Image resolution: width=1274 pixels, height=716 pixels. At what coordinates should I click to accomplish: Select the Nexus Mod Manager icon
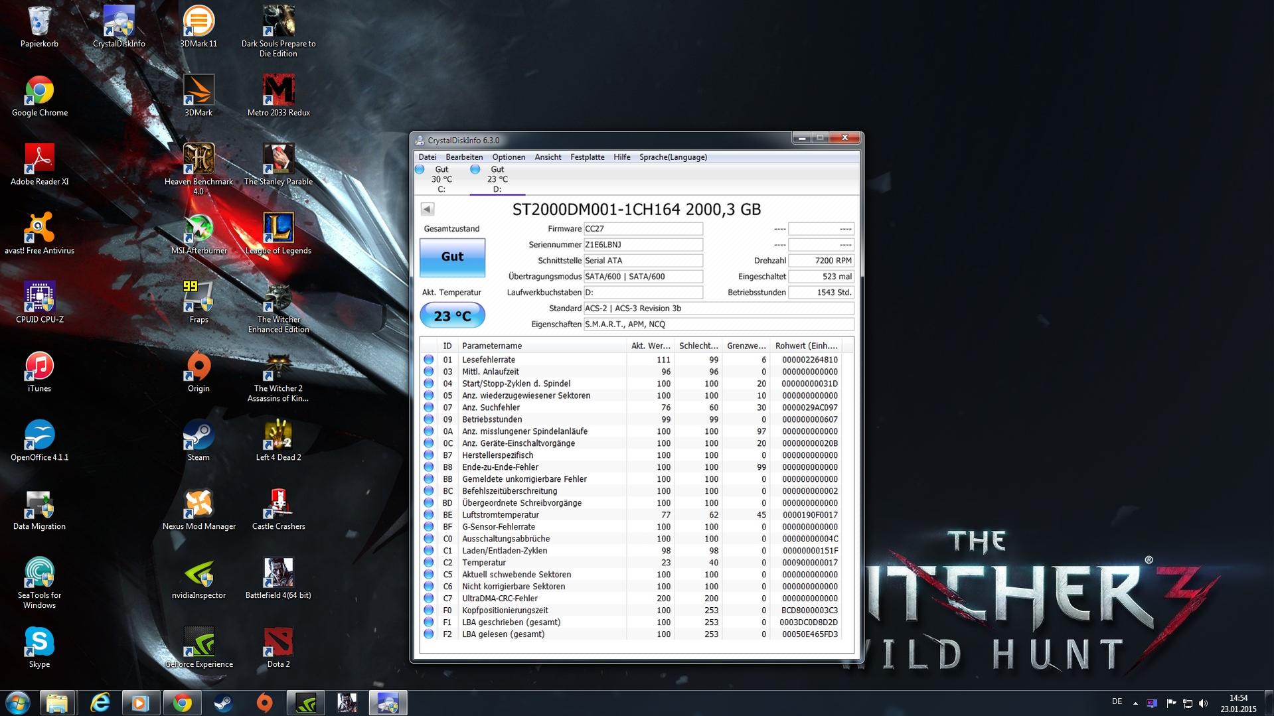[x=199, y=510]
